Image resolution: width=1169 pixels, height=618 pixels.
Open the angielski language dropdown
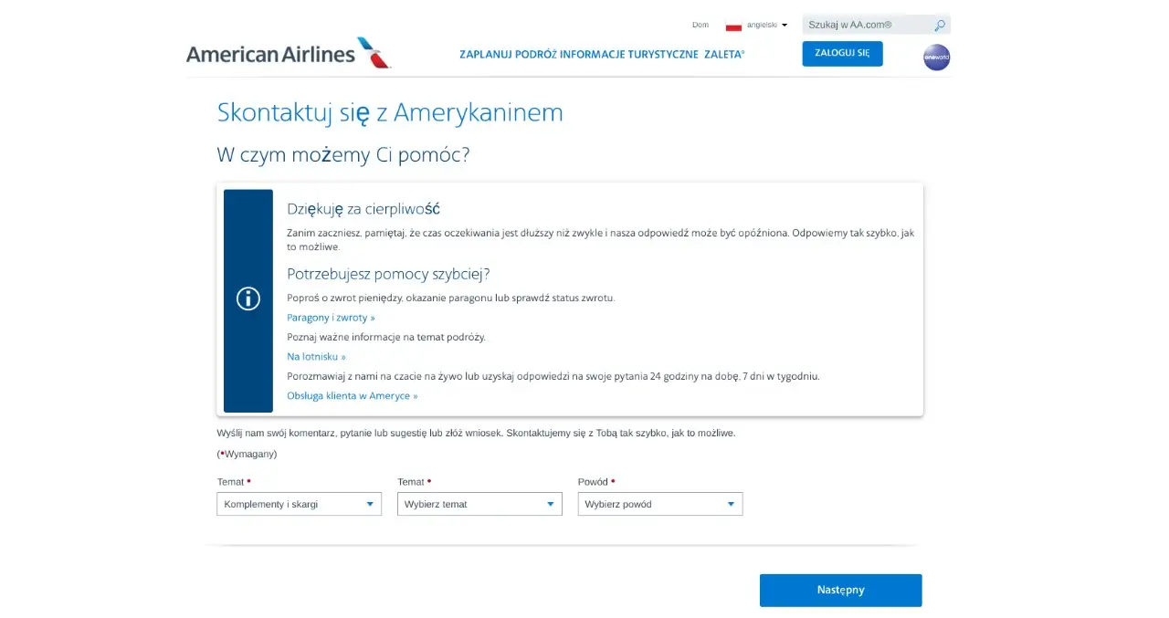coord(766,26)
